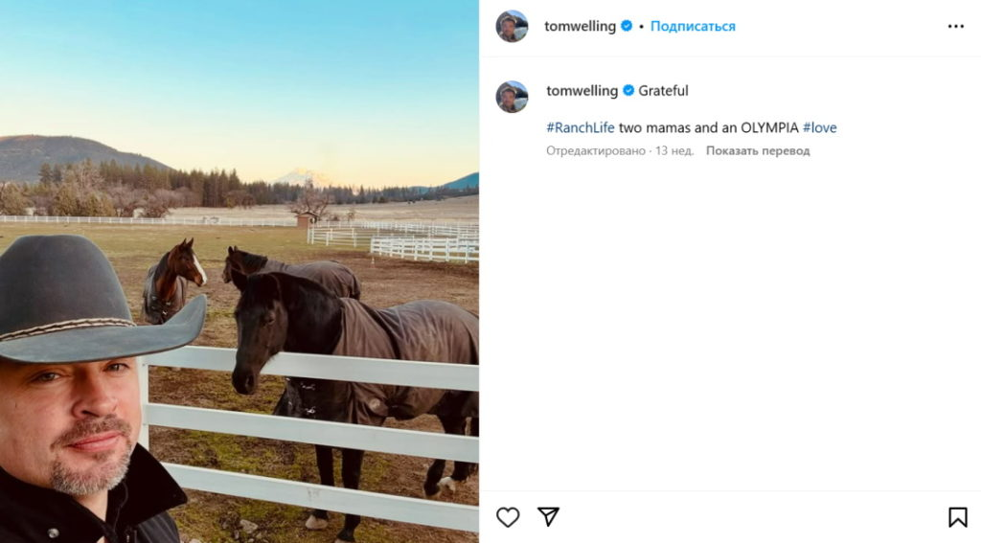The height and width of the screenshot is (543, 981).
Task: Click the horse selfie photo
Action: point(240,272)
